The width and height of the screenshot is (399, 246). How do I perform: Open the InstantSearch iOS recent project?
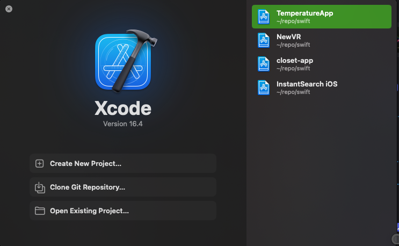321,88
